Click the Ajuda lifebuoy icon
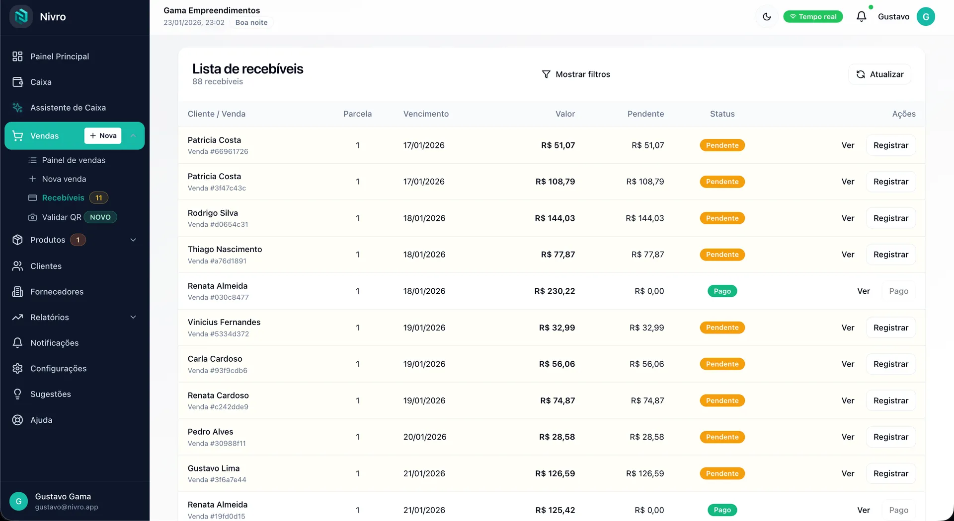 click(x=18, y=420)
